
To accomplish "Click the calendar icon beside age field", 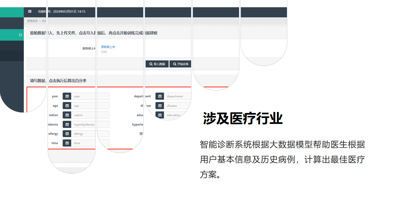I will point(67,106).
